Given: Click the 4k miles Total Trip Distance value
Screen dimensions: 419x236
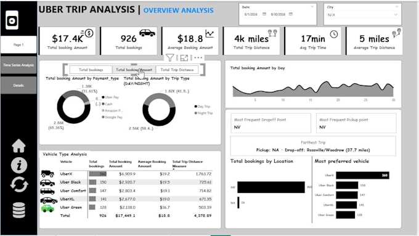Looking at the screenshot, I should tap(251, 39).
